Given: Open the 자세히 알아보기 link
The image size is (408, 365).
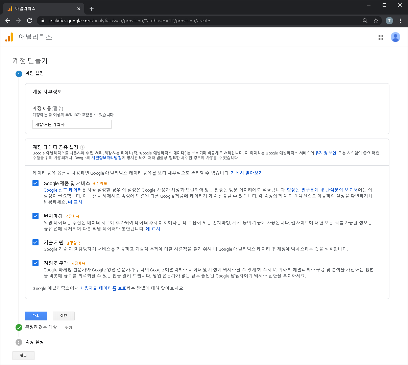Looking at the screenshot, I should click(247, 173).
